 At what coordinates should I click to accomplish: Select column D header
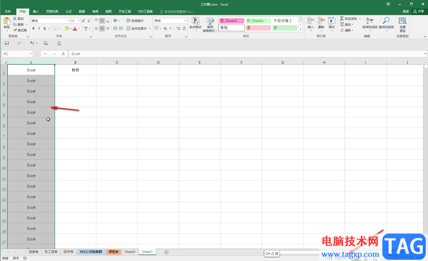point(158,62)
